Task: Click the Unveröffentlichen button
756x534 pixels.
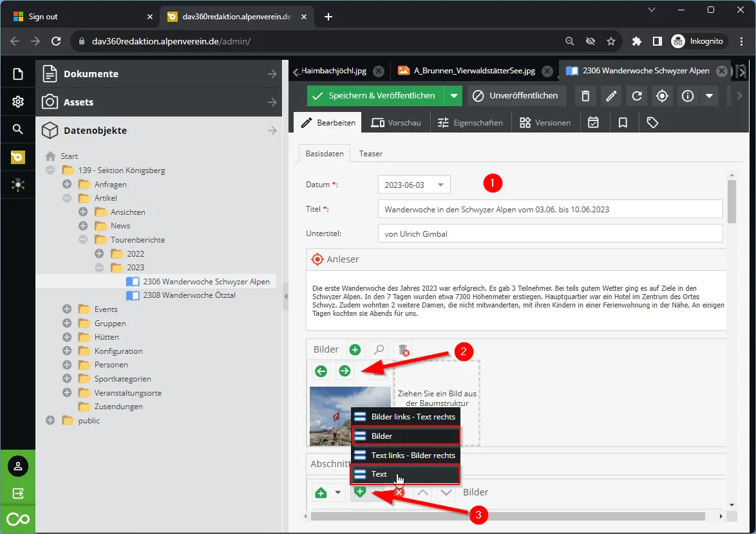Action: 516,96
